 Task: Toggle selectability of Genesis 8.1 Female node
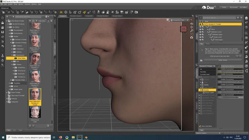pyautogui.click(x=203, y=24)
